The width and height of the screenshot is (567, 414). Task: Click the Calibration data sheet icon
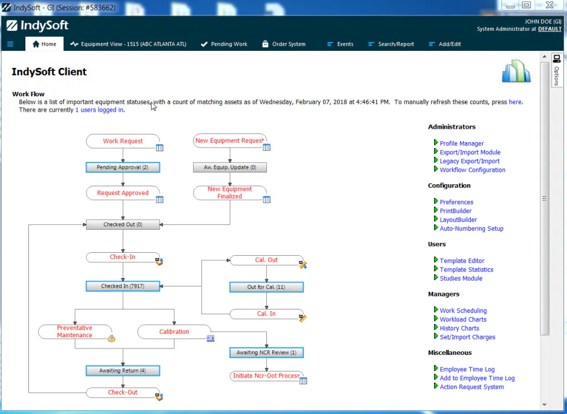pyautogui.click(x=211, y=338)
